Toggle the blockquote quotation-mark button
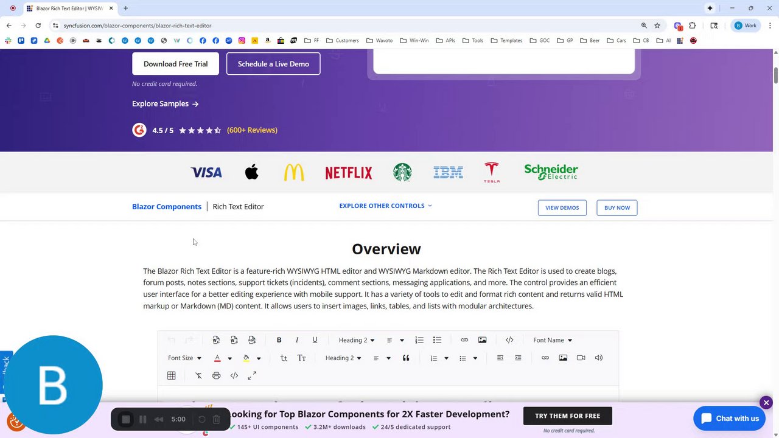This screenshot has height=438, width=779. [x=406, y=358]
